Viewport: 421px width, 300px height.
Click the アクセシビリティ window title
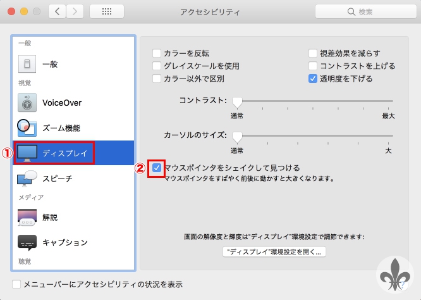[210, 12]
